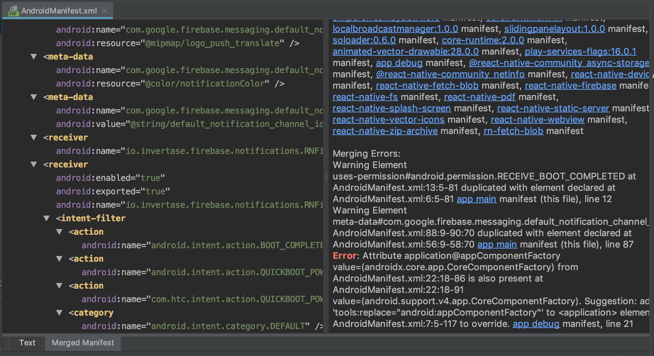
Task: Open the react-native-fs manifest link
Action: coord(365,97)
